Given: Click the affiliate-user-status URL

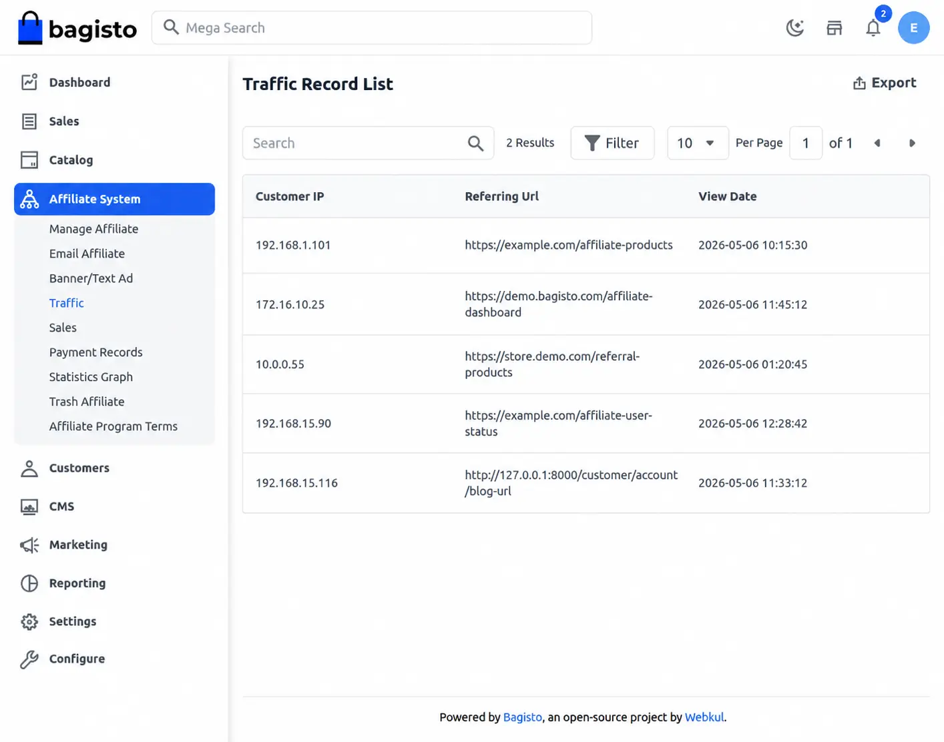Looking at the screenshot, I should 558,423.
